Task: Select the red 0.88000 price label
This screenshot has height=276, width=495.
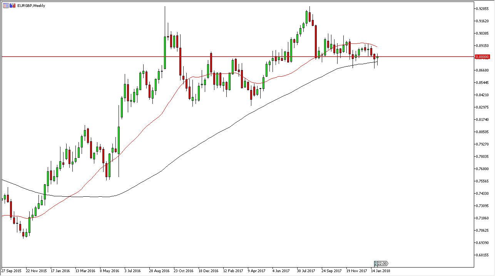Action: 482,57
